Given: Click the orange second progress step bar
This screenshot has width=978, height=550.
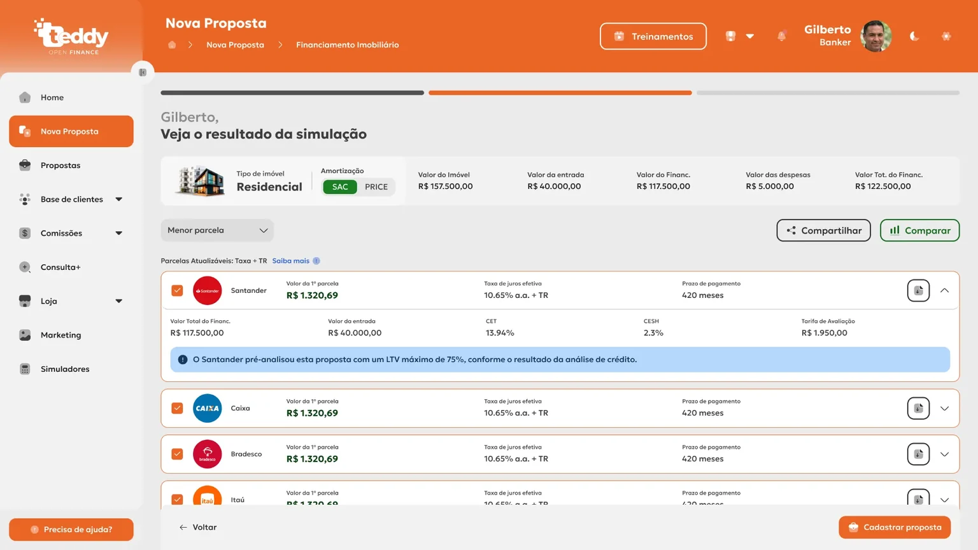Looking at the screenshot, I should point(560,93).
